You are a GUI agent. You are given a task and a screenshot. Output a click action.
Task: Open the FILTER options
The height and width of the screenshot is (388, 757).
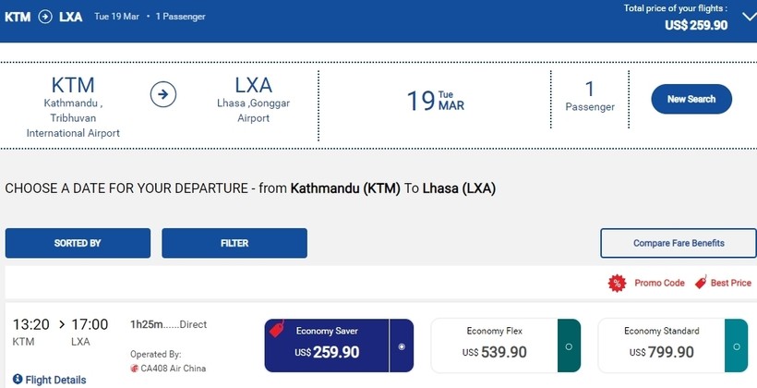[234, 243]
